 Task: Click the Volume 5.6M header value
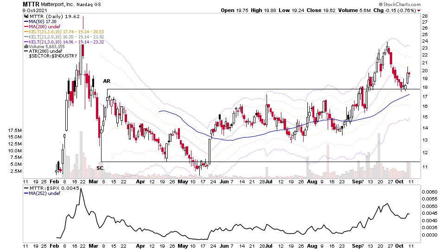354,11
